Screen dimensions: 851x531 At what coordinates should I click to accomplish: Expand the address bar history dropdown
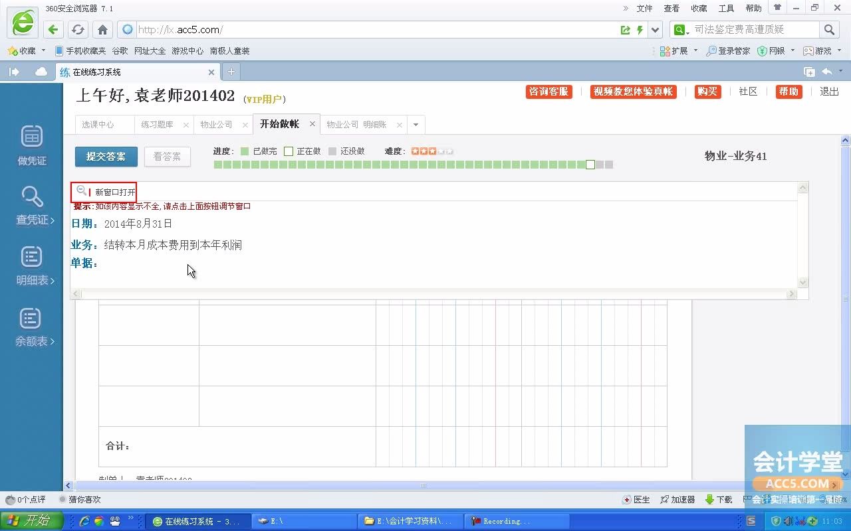tap(656, 30)
